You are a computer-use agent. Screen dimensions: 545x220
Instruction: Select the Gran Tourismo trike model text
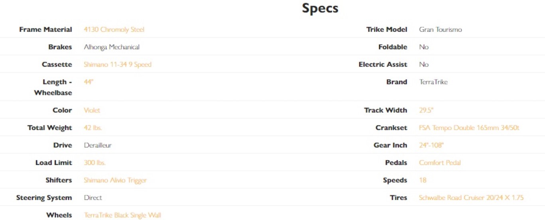(440, 29)
